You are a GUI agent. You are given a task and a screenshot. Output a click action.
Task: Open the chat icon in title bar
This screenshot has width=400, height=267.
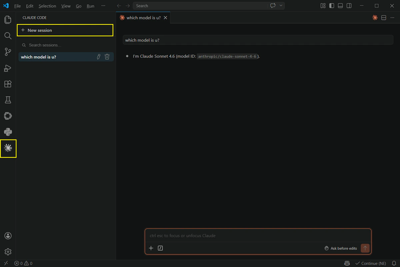(x=273, y=6)
